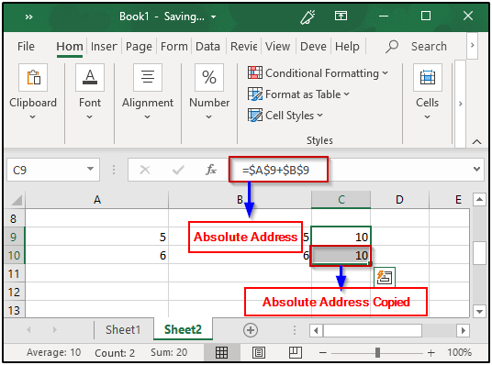Image resolution: width=492 pixels, height=365 pixels.
Task: Switch to the Developer tab
Action: pos(313,47)
